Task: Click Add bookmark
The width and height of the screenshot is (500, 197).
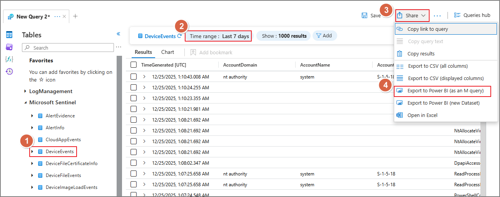Action: (x=211, y=52)
